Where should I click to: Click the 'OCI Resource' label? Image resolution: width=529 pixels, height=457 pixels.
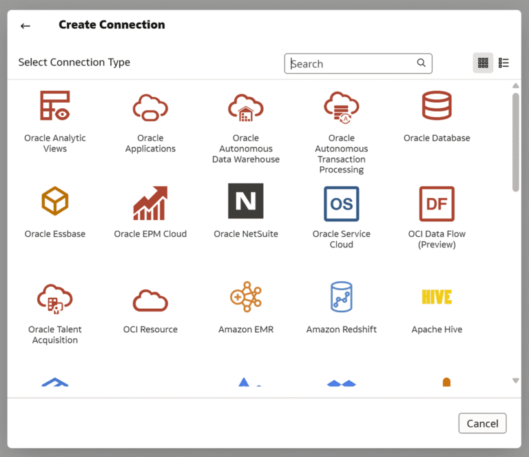click(150, 329)
